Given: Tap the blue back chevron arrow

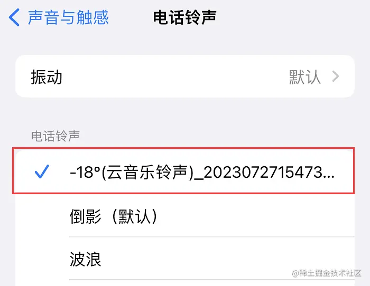Looking at the screenshot, I should tap(14, 17).
